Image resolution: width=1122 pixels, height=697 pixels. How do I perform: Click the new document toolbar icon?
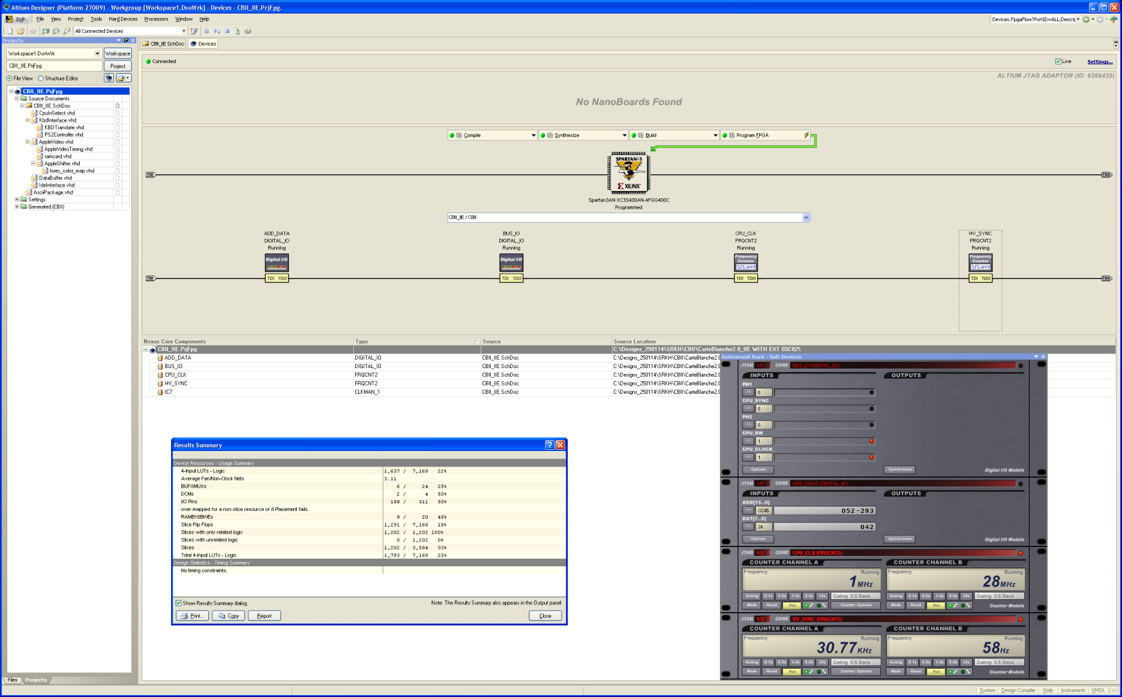(10, 31)
